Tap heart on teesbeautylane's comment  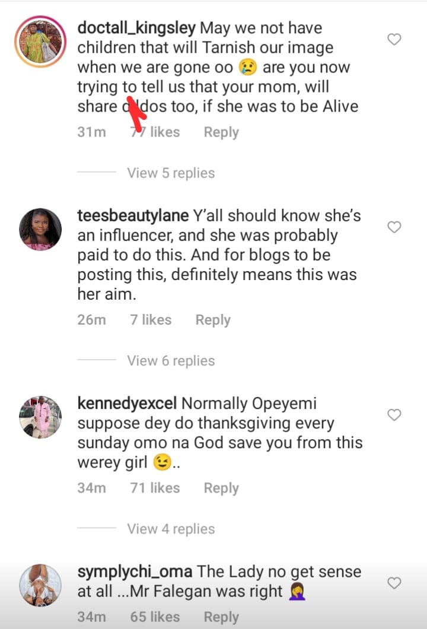pos(394,227)
